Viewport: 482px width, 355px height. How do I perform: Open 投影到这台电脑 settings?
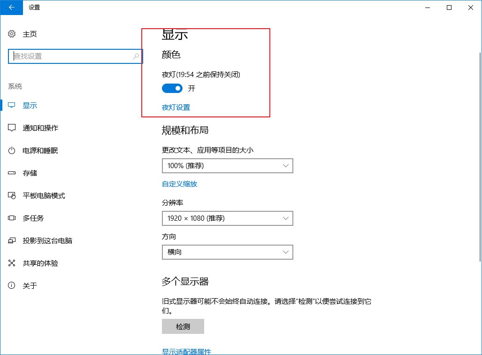pyautogui.click(x=47, y=240)
